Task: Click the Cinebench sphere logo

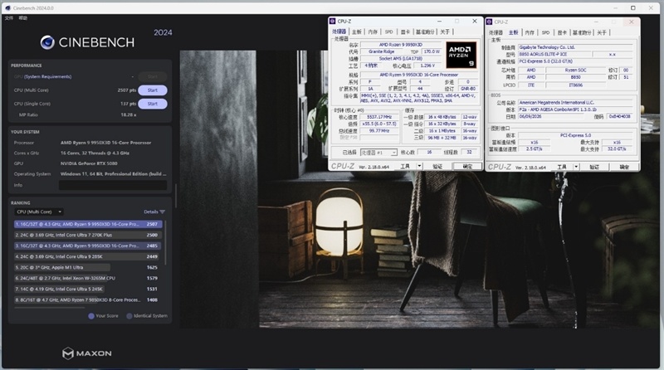Action: (x=47, y=42)
